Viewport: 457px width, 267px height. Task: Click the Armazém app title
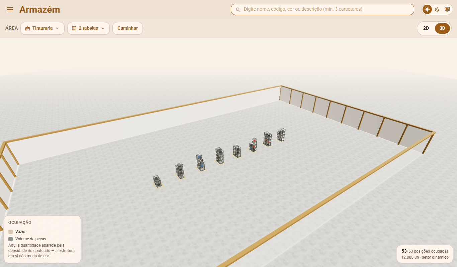coord(40,9)
